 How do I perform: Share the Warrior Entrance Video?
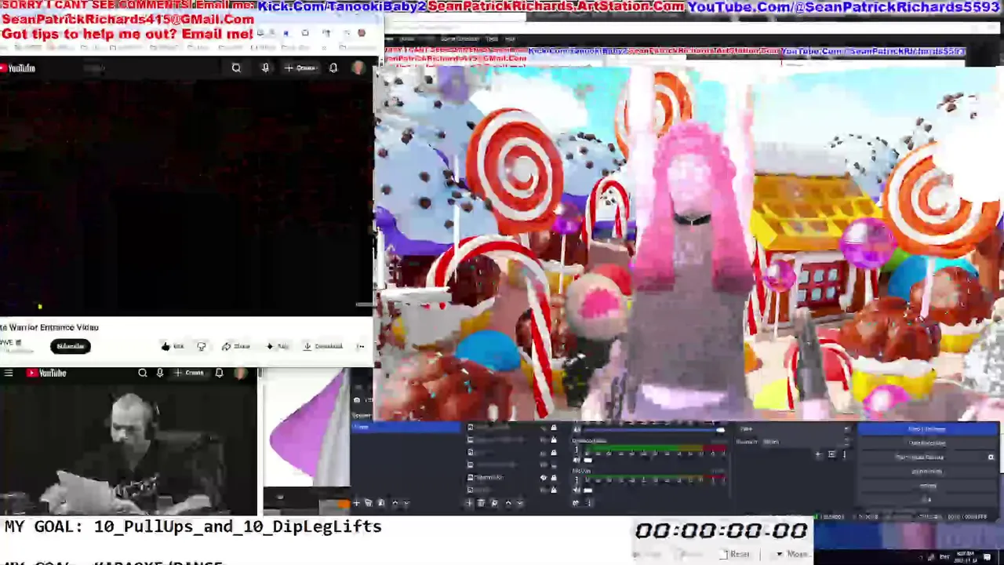(235, 346)
